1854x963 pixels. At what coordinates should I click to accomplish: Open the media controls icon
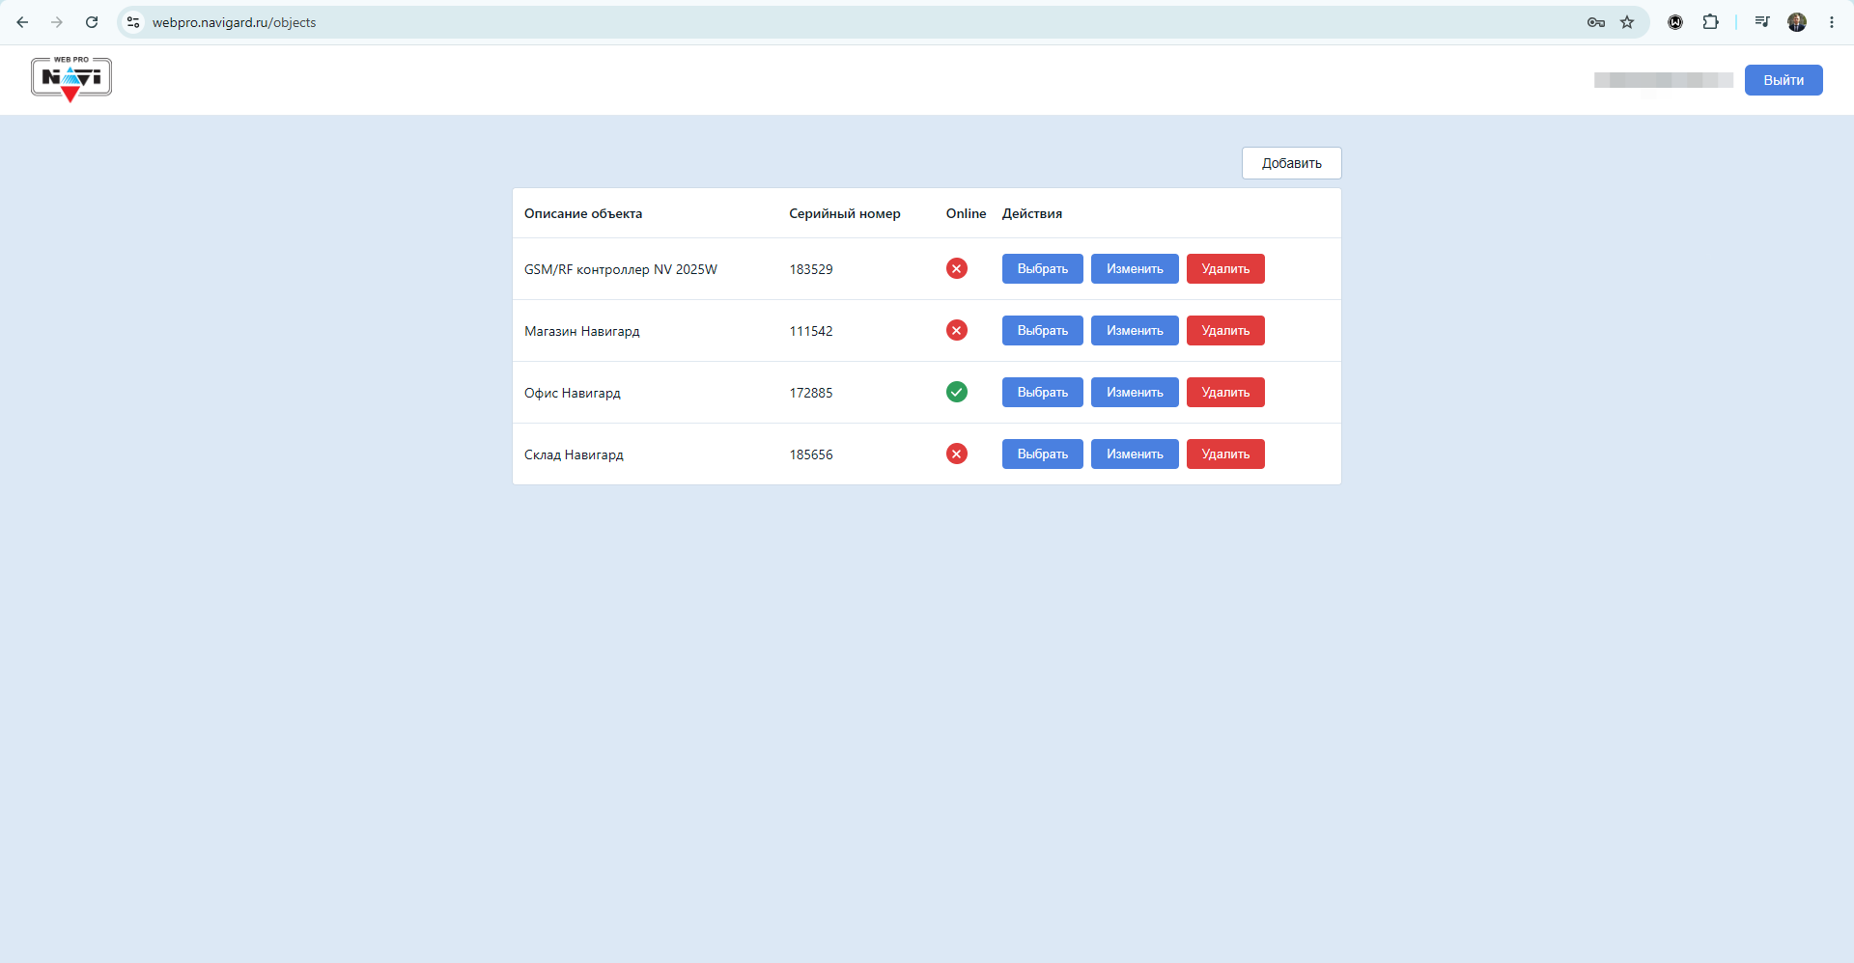click(1762, 22)
